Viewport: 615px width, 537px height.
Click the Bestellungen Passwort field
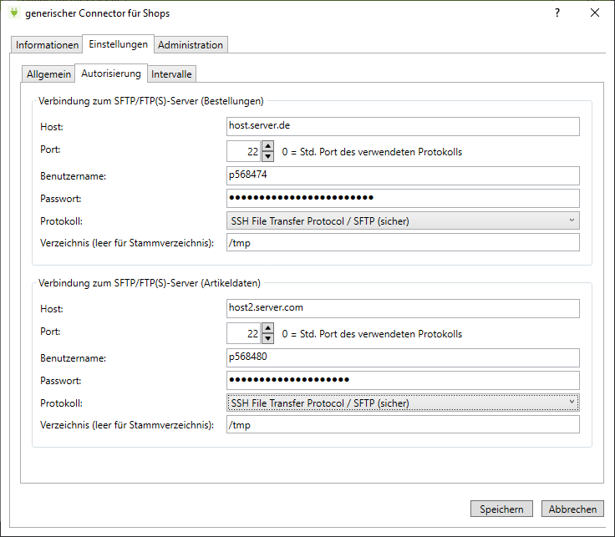pos(404,198)
